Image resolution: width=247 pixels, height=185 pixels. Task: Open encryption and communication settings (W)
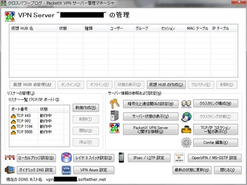click(151, 104)
